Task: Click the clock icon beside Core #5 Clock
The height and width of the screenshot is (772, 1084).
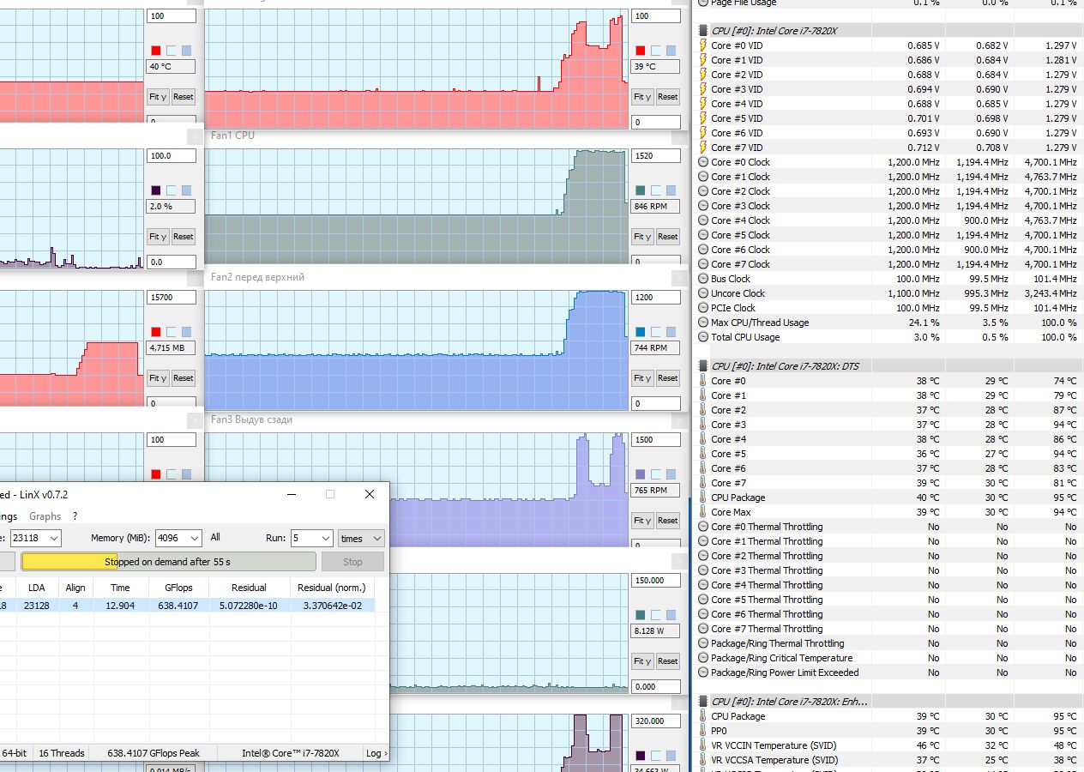Action: click(x=703, y=235)
